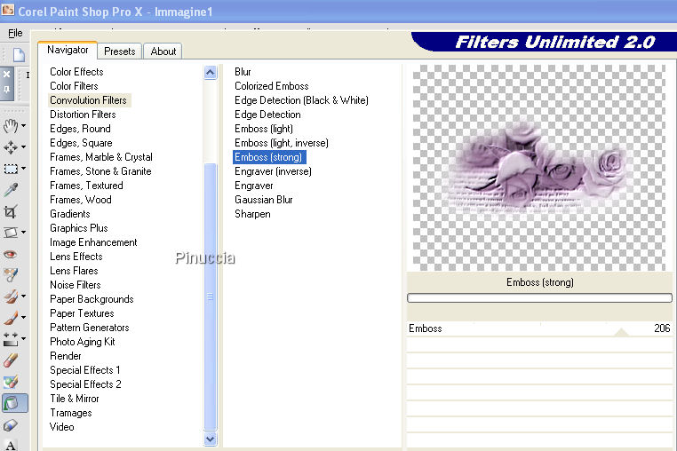Image resolution: width=677 pixels, height=451 pixels.
Task: Select Convolution Filters category
Action: [x=89, y=100]
